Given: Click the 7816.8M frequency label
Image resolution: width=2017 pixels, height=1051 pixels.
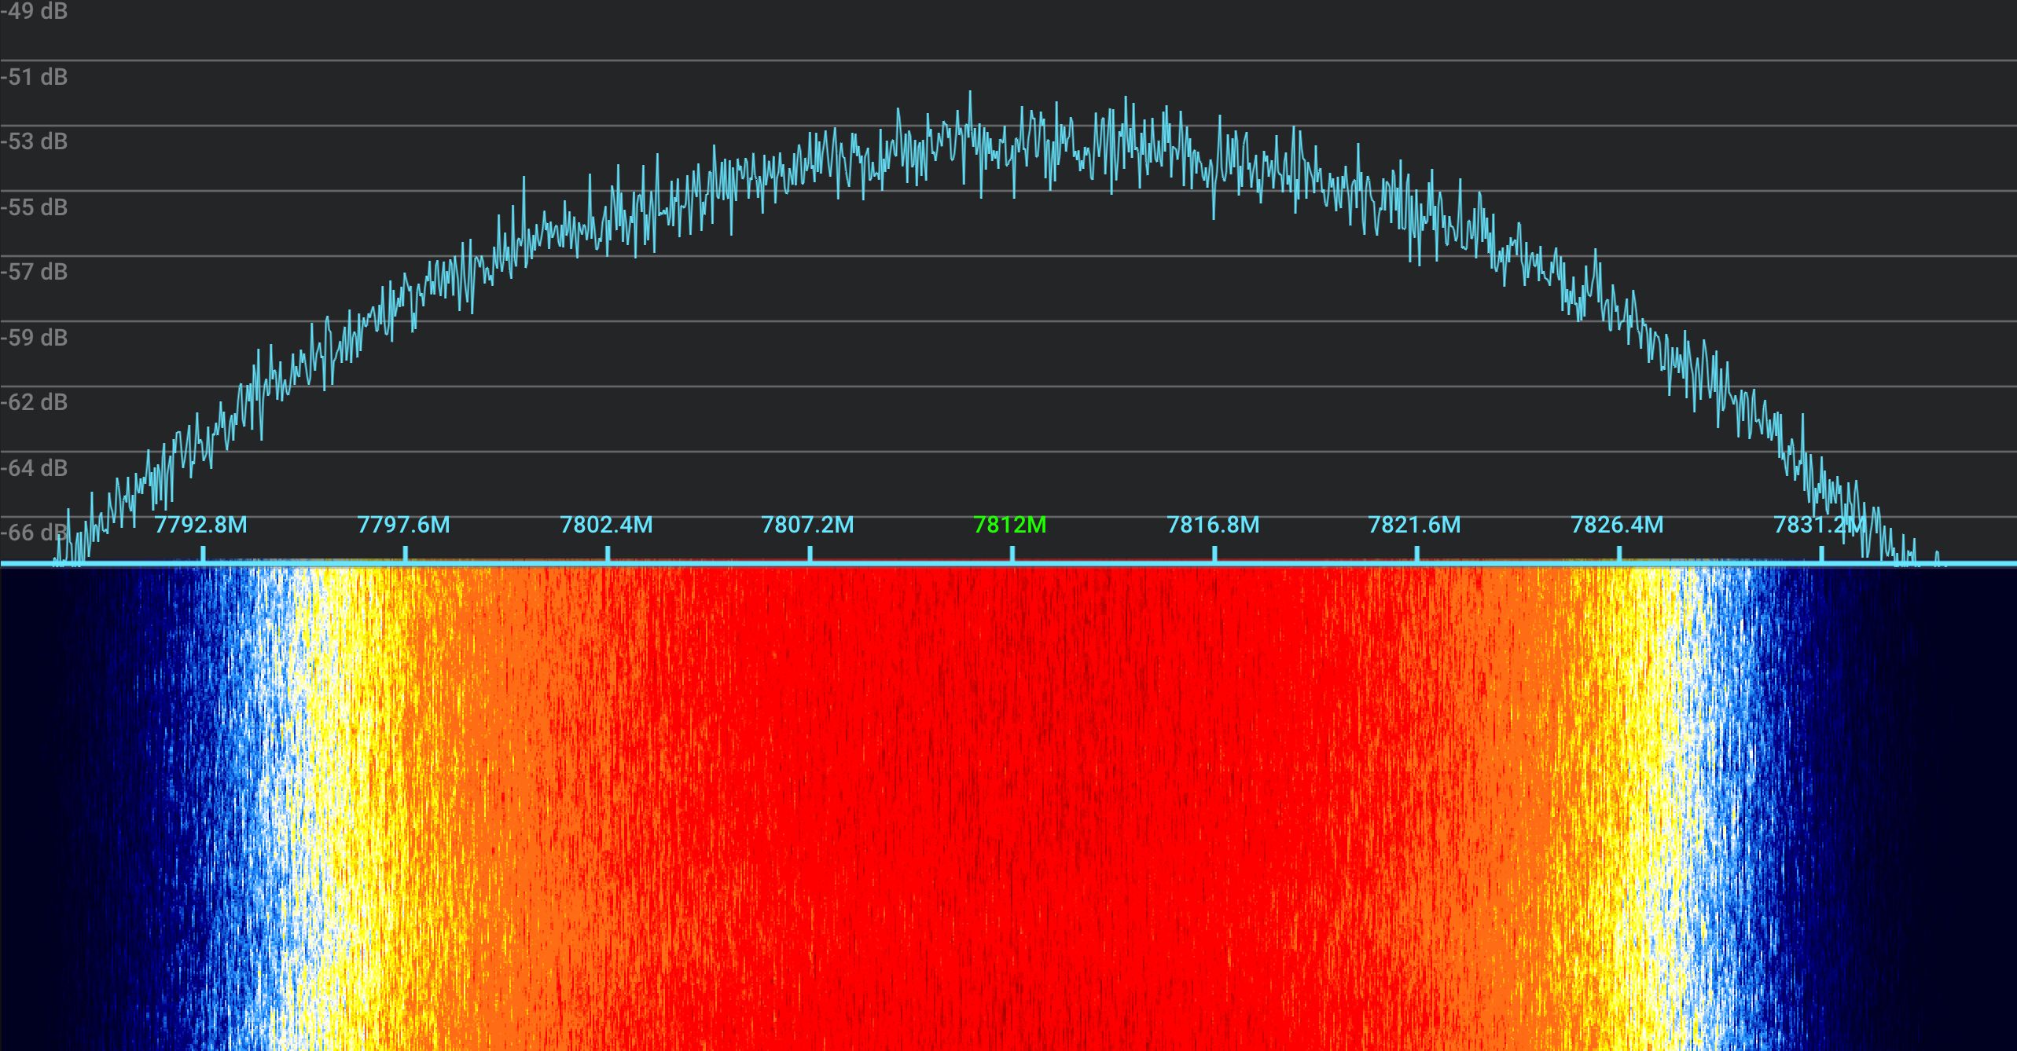Looking at the screenshot, I should [x=1213, y=525].
